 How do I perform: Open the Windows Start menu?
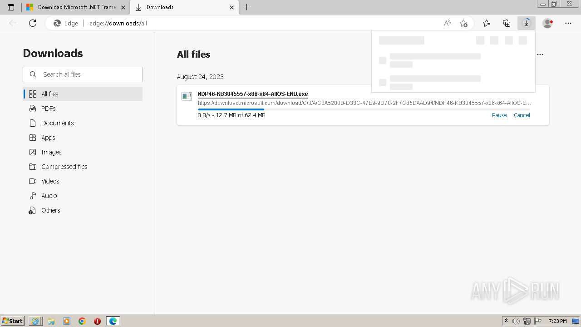[x=13, y=321]
